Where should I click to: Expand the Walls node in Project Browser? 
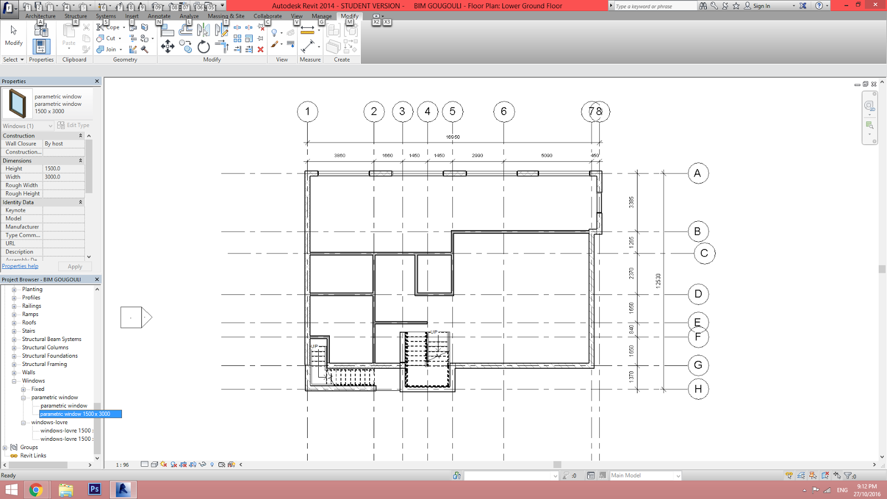coord(14,373)
